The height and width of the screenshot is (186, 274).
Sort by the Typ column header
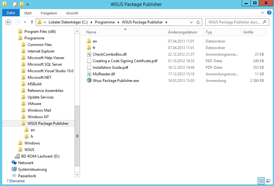point(223,32)
